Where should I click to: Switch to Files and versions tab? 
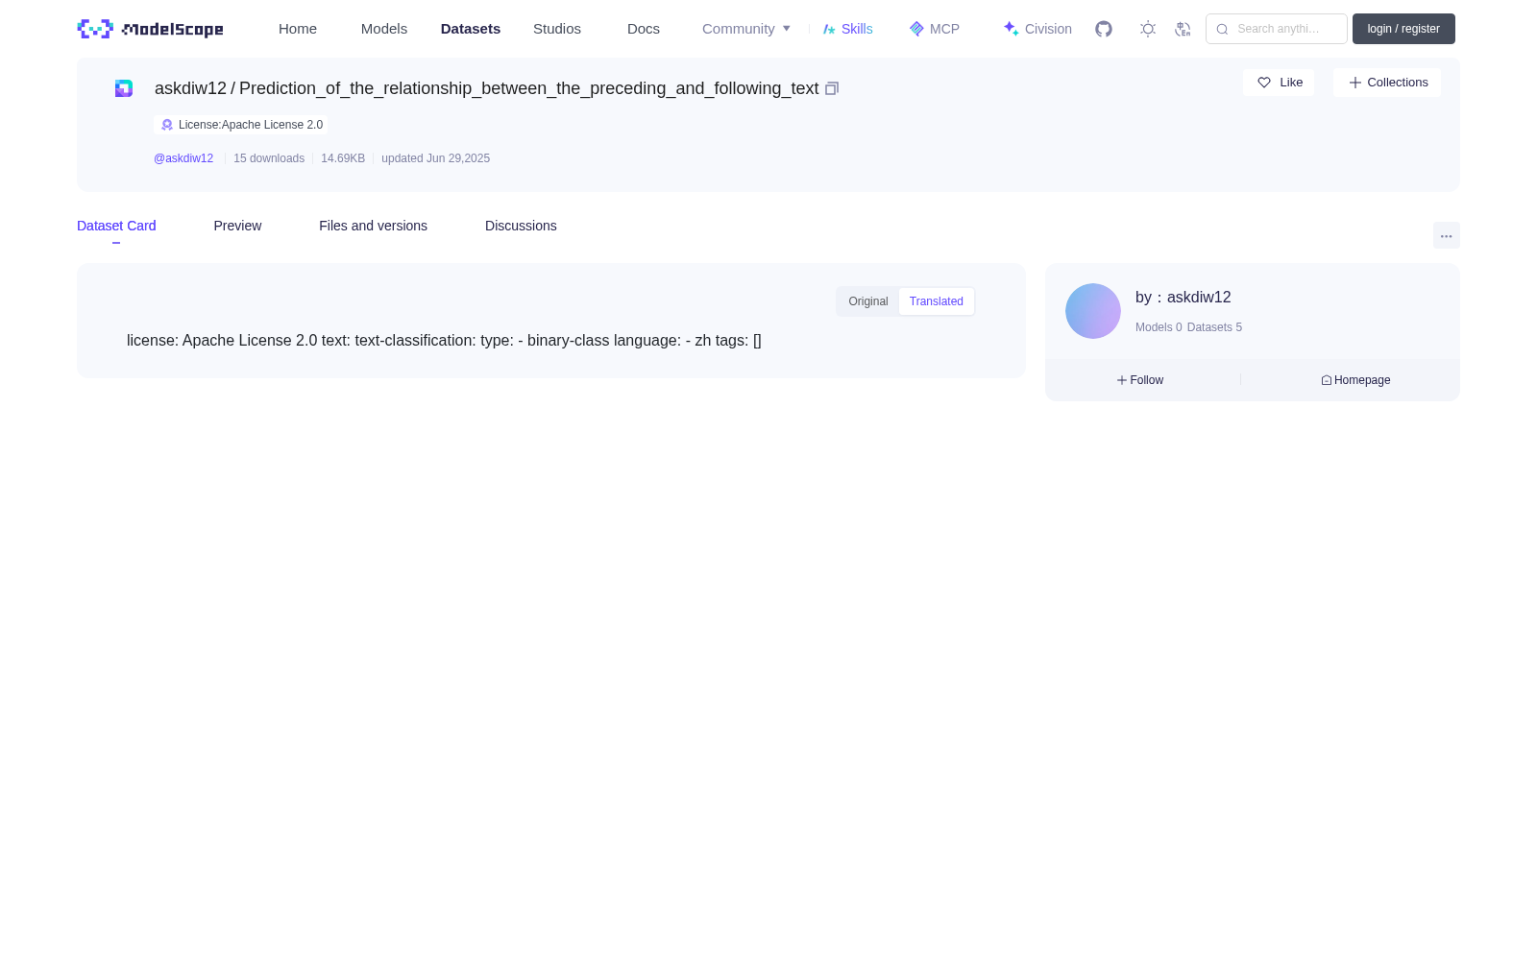(x=373, y=226)
